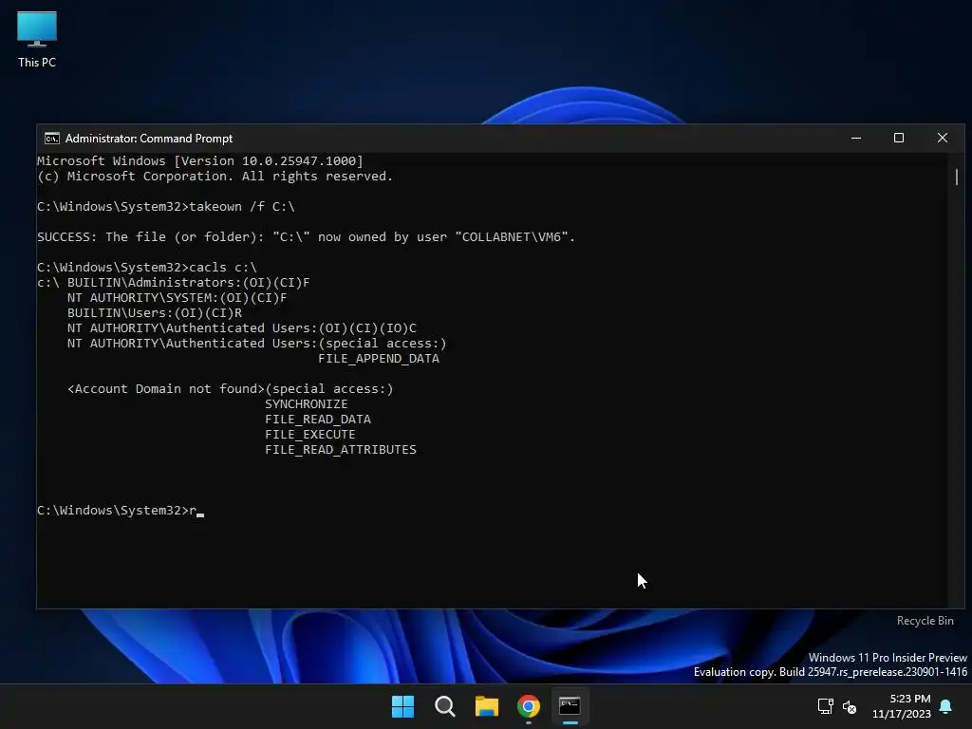Click the FILE_READ_ATTRIBUTES text
The width and height of the screenshot is (972, 729).
(x=341, y=449)
